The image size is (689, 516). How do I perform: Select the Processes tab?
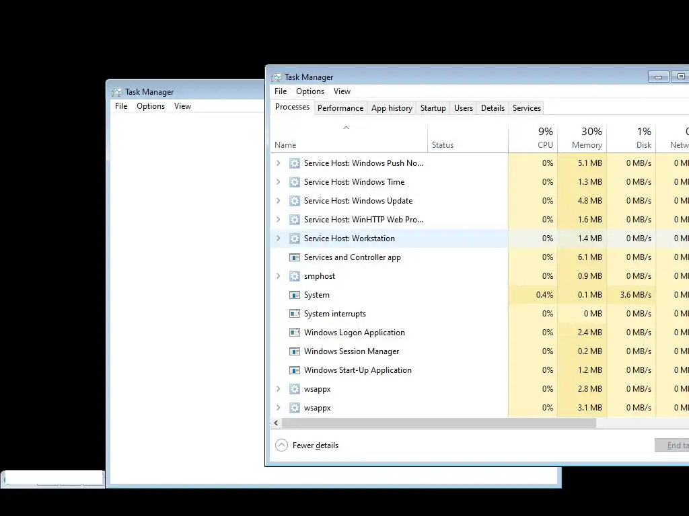[292, 107]
